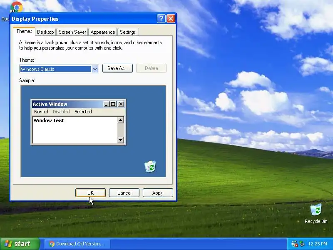Viewport: 333px width, 250px height.
Task: Click the sample Active Window close button
Action: (x=121, y=104)
